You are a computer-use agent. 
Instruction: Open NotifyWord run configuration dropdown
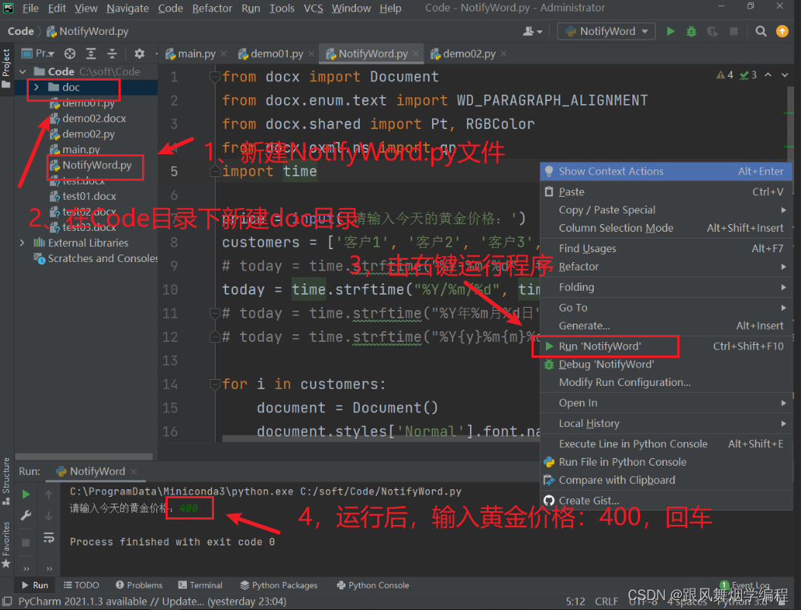pos(607,31)
